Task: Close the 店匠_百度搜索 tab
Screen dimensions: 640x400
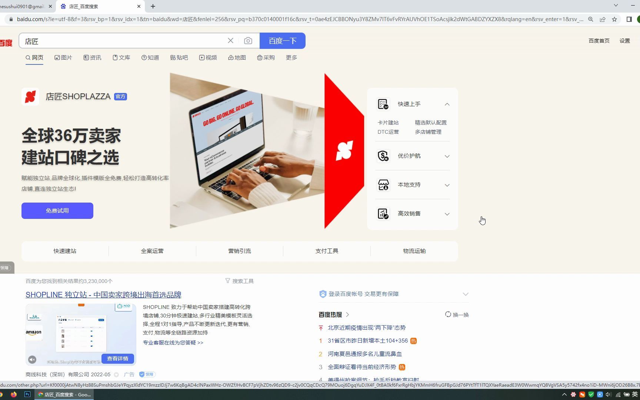Action: 139,6
